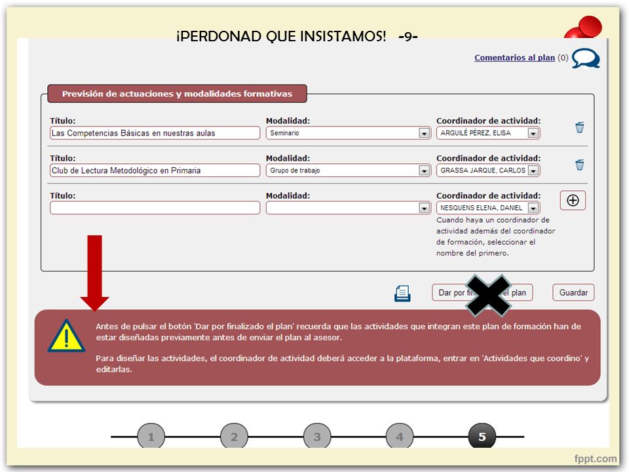Delete the 'Club de Lectura' activity row
Viewport: 629px width, 472px height.
580,165
